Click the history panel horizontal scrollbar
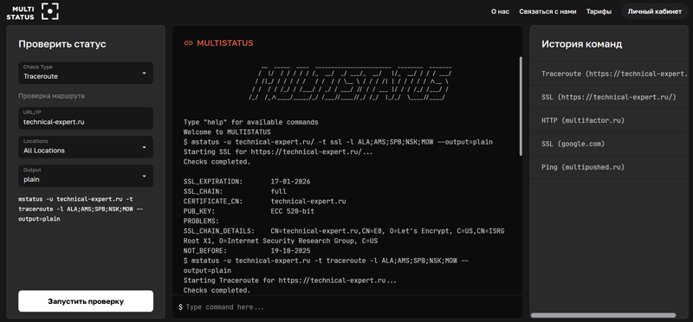This screenshot has width=693, height=322. click(603, 315)
